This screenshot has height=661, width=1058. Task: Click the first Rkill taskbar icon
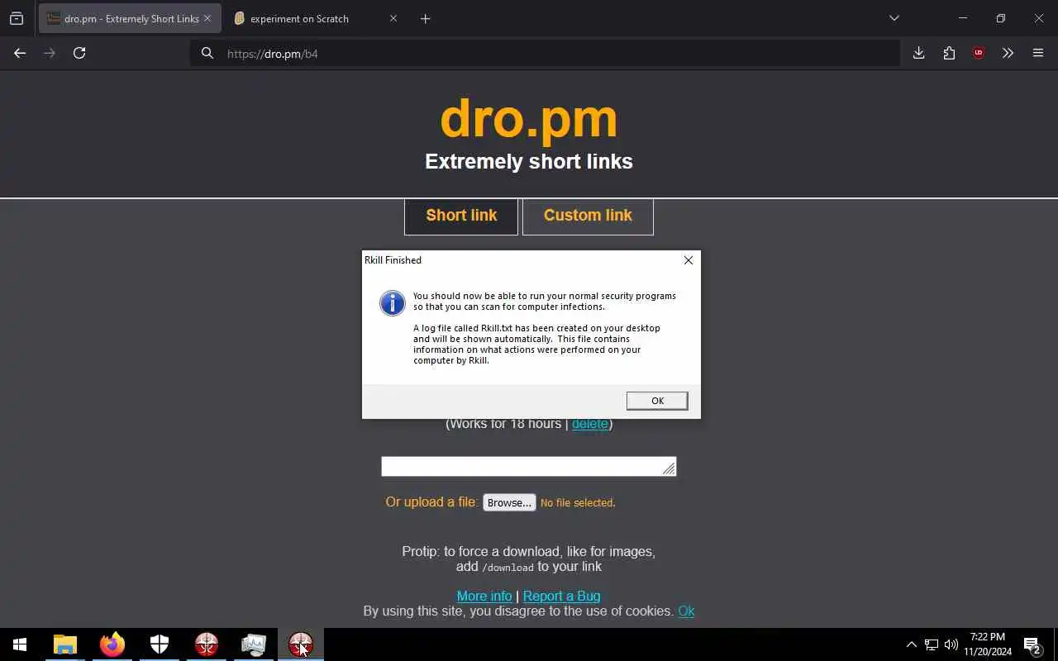(207, 644)
